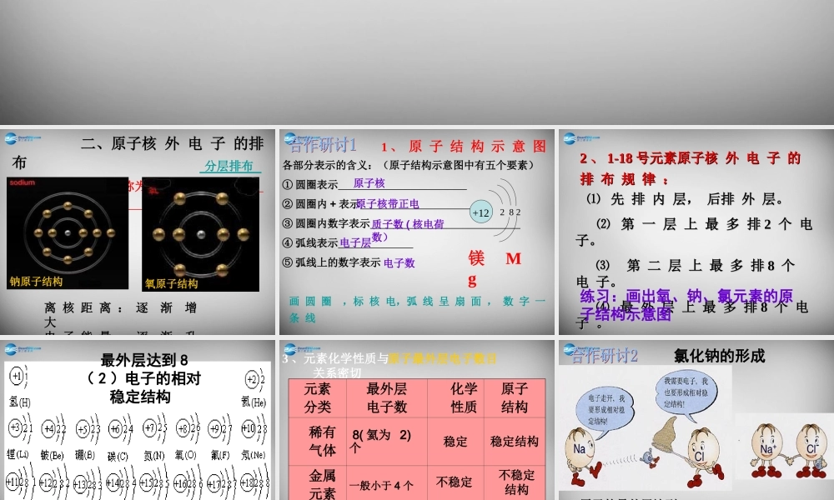Screen dimensions: 834x500
Task: Select the 氮(N) atom diagram
Action: pyautogui.click(x=154, y=437)
